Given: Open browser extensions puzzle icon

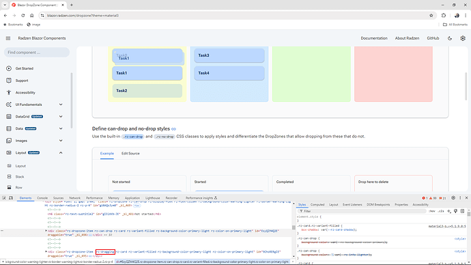Looking at the screenshot, I should click(444, 15).
